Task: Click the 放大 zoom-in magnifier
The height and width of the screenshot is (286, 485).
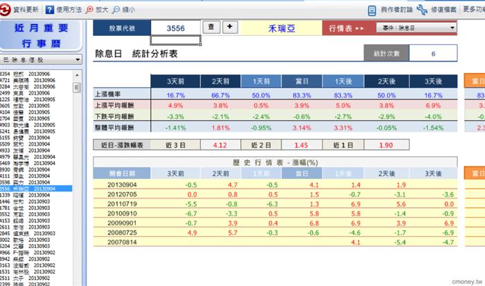Action: point(89,10)
